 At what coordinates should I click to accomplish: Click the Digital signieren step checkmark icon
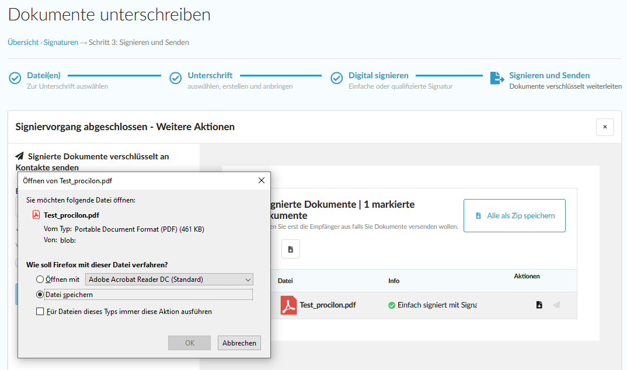tap(336, 78)
